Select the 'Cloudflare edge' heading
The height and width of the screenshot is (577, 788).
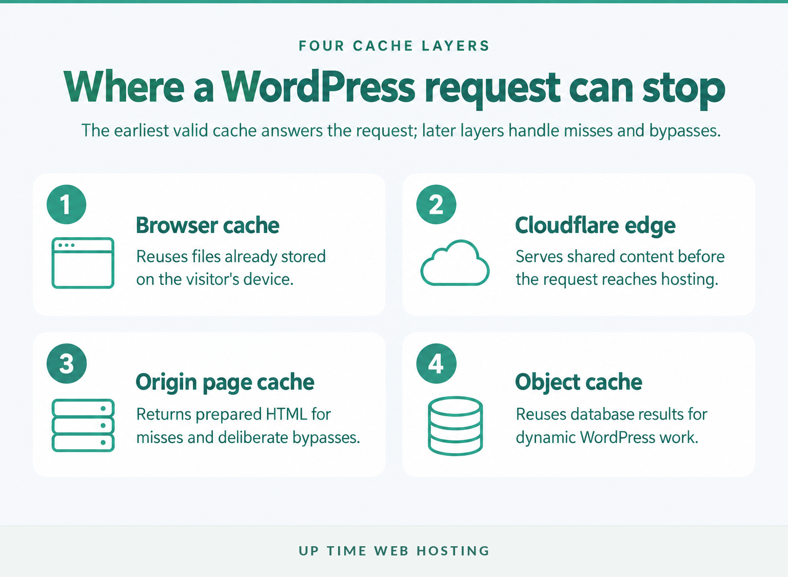click(595, 226)
